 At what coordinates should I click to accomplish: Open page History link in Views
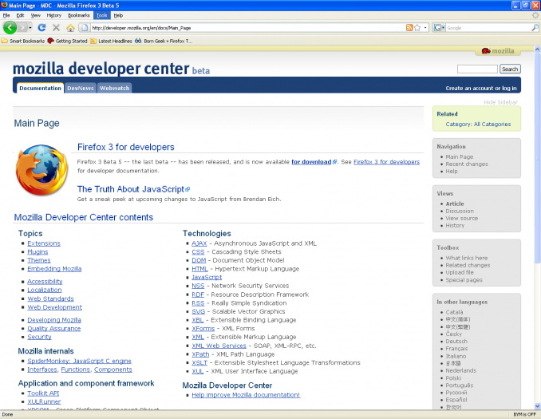(x=455, y=225)
